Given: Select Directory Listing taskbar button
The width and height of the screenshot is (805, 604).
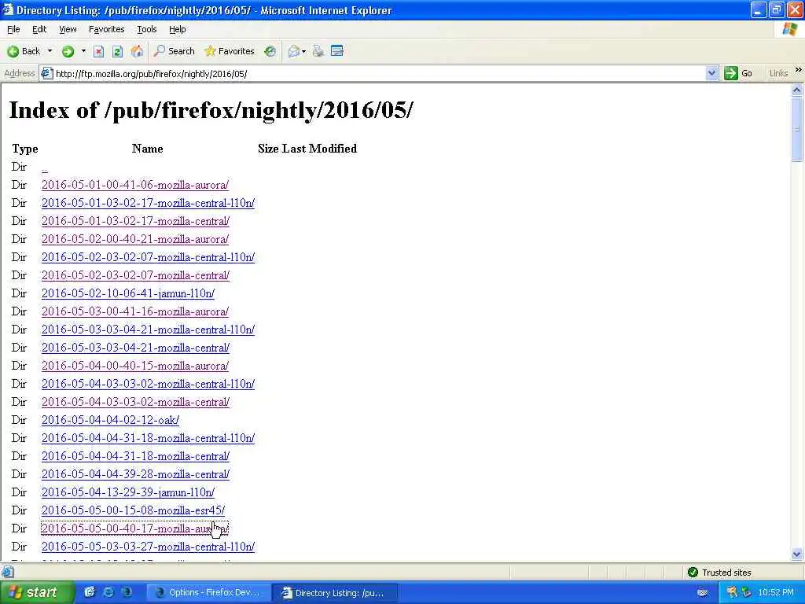Looking at the screenshot, I should coord(333,593).
